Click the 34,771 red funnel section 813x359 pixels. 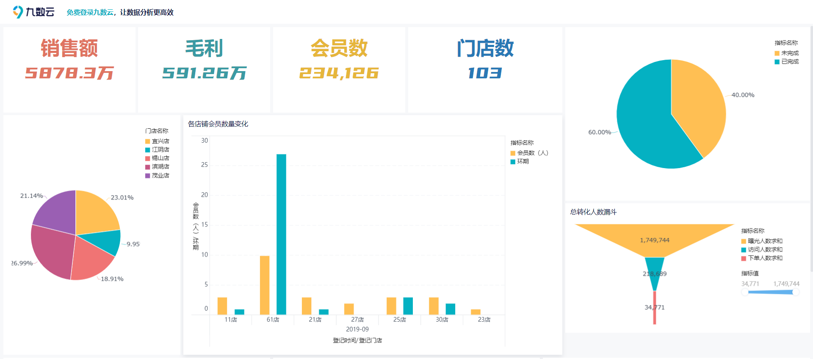(655, 308)
